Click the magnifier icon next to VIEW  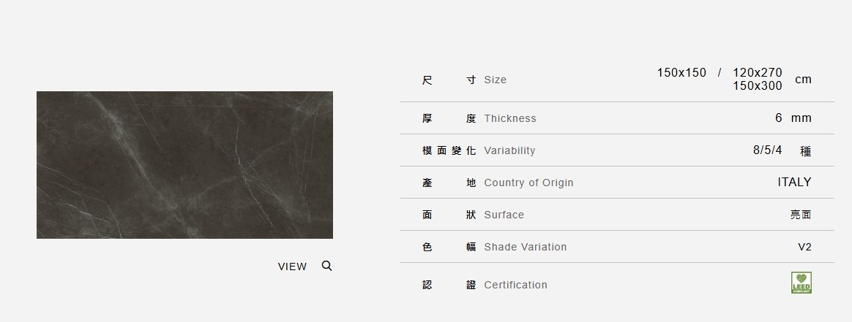[326, 266]
